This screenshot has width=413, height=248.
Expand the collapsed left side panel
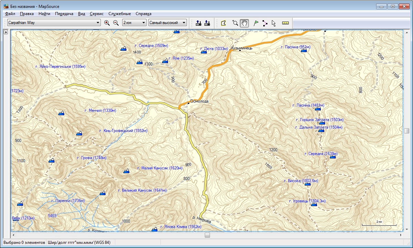click(x=6, y=32)
